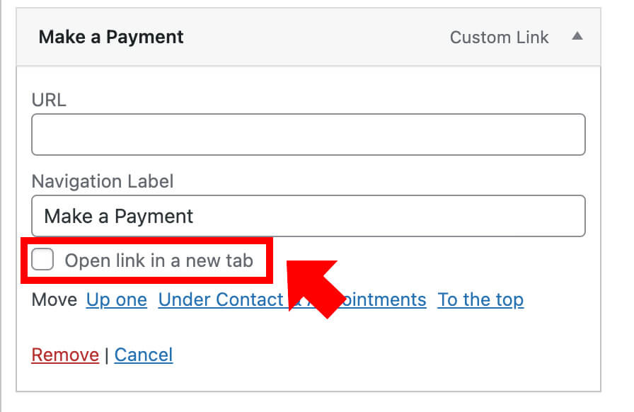The image size is (634, 412).
Task: Remove the Make a Payment link
Action: (65, 355)
